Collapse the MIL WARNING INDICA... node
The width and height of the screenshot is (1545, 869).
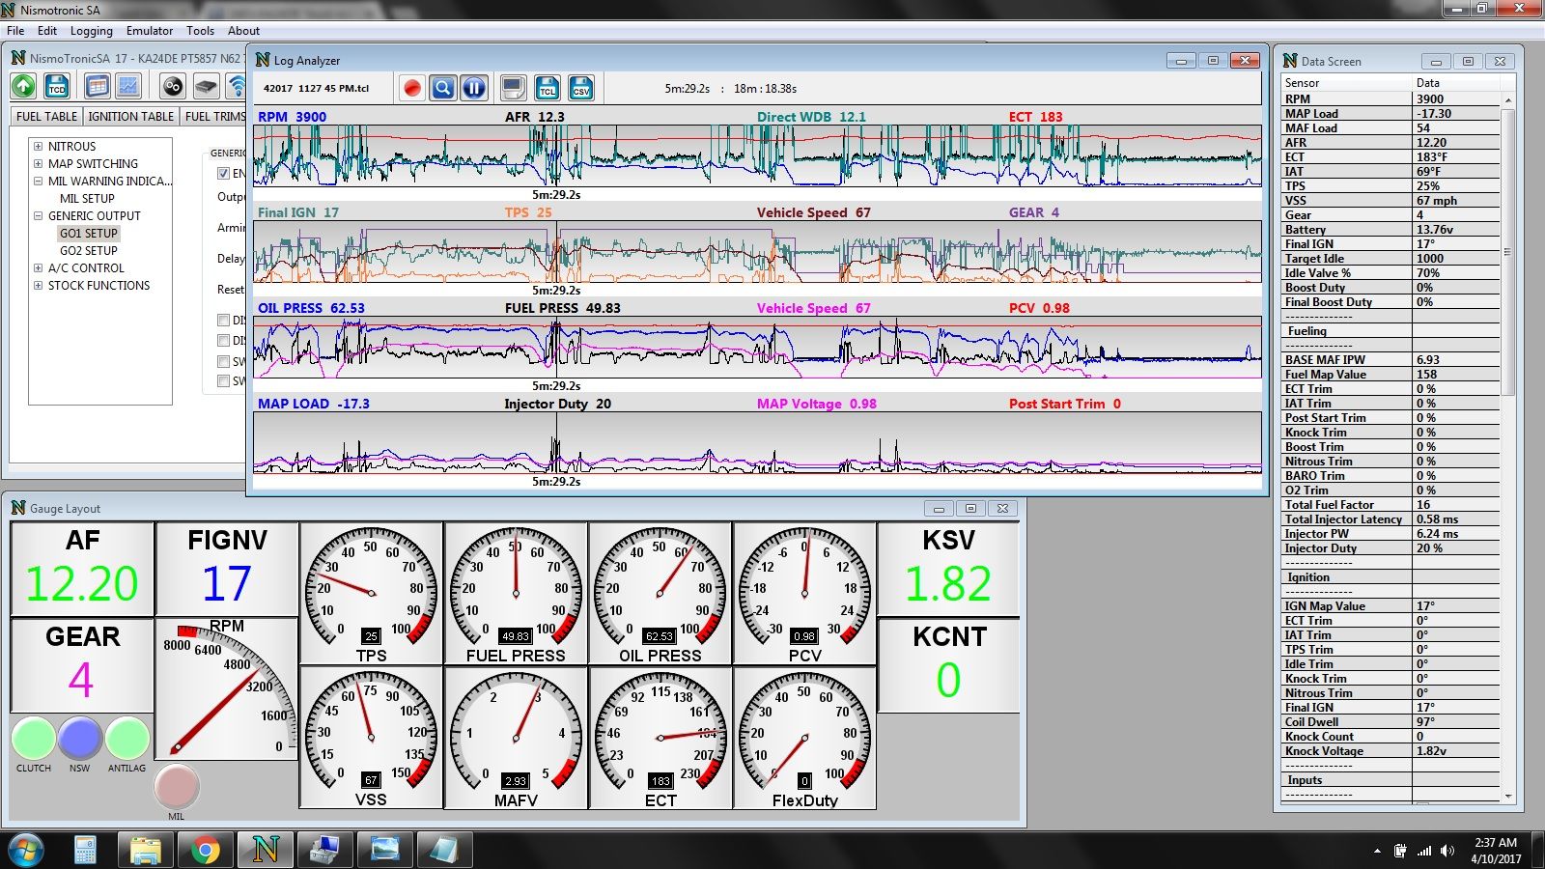coord(39,182)
